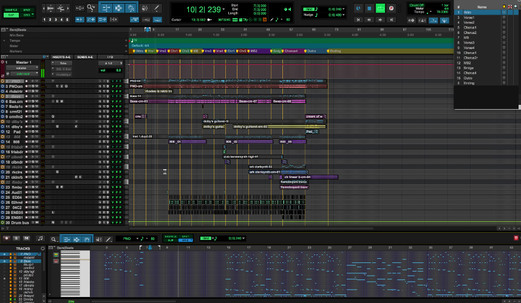Open main counter format dropdown arrow
Viewport: 521px width, 303px height.
[x=223, y=9]
